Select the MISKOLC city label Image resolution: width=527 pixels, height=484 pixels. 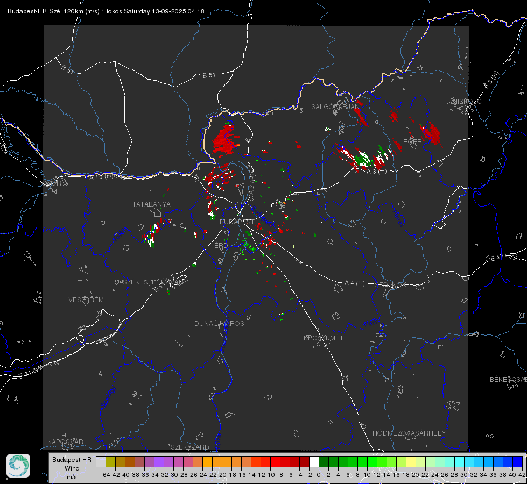[x=467, y=102]
